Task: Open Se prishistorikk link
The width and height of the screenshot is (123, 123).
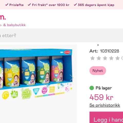Action: [105, 105]
